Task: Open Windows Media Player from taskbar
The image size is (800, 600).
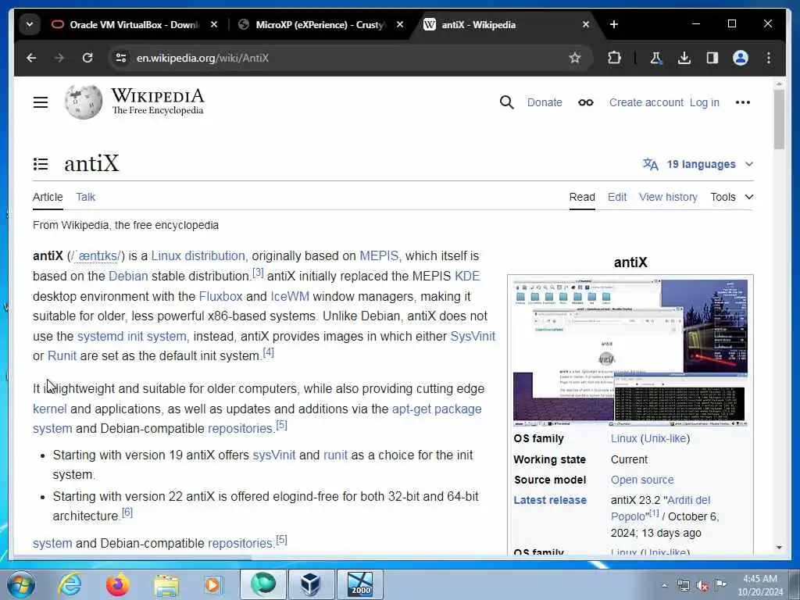Action: [213, 584]
